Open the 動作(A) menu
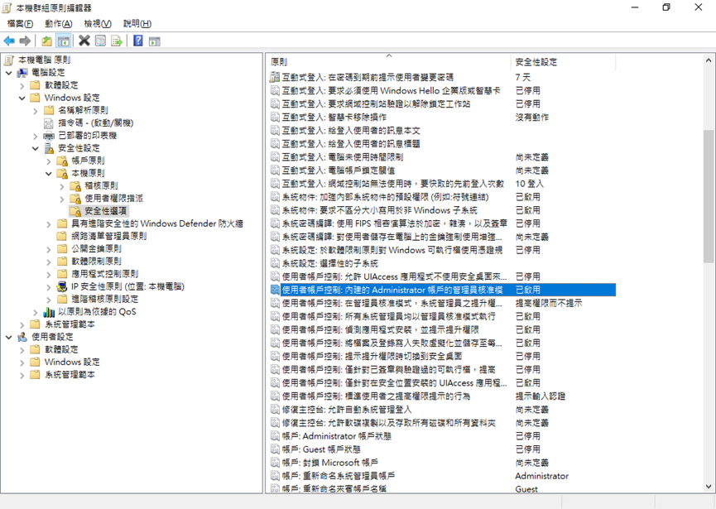Screen dimensions: 716x509 pyautogui.click(x=59, y=23)
